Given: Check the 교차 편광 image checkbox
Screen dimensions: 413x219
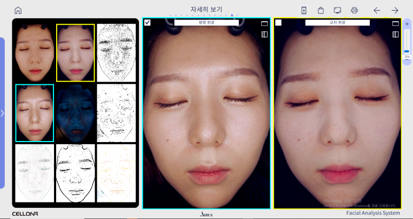Looking at the screenshot, I should coord(278,22).
